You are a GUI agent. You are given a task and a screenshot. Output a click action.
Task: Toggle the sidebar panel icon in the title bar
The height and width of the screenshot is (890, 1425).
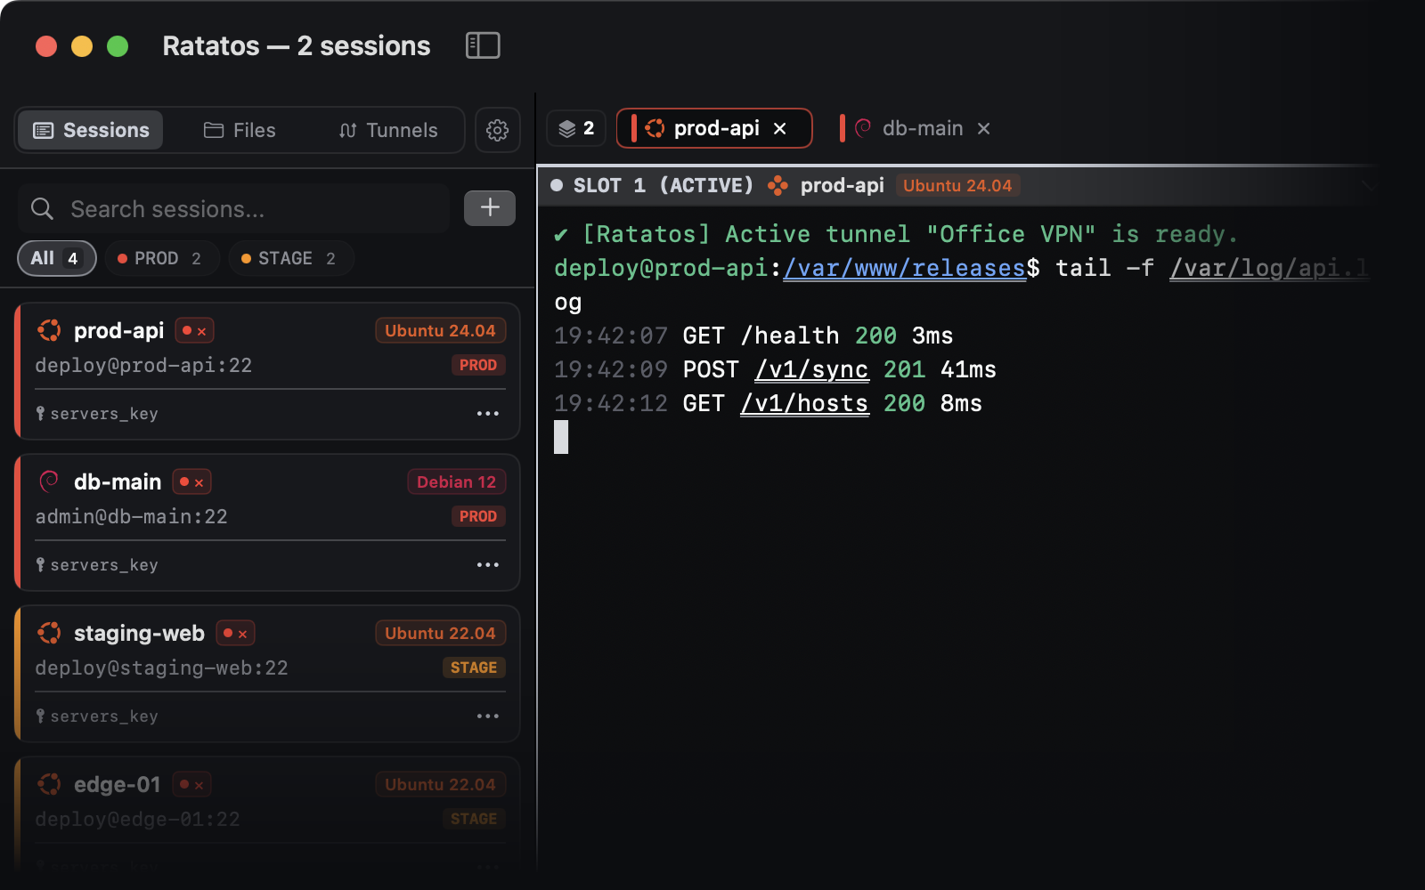tap(483, 45)
